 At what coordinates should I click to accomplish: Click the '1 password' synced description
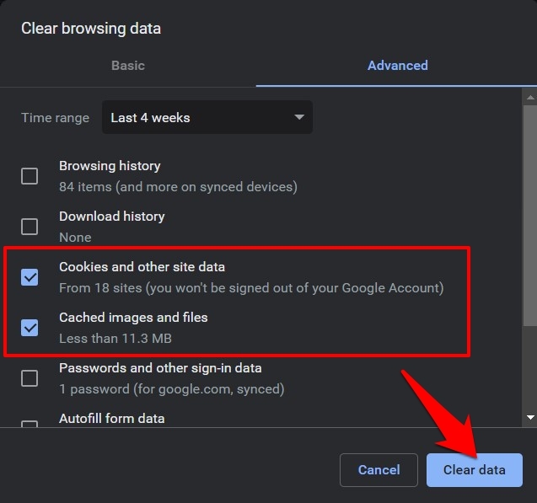[171, 389]
